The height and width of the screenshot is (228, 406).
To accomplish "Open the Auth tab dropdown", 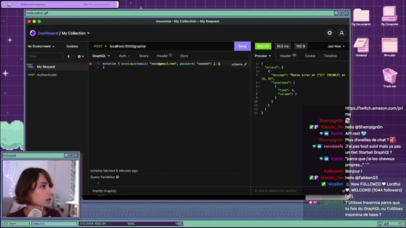I will click(124, 56).
